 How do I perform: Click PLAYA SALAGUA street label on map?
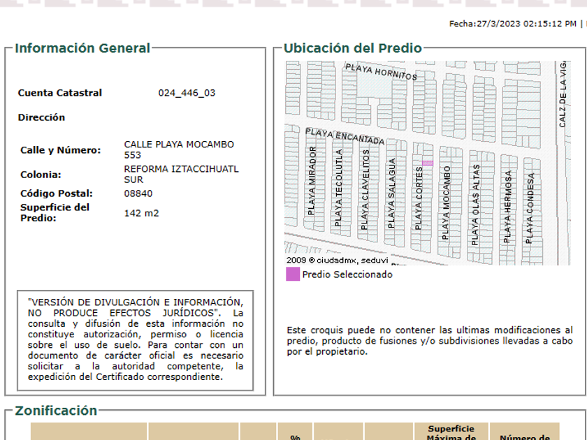click(391, 193)
